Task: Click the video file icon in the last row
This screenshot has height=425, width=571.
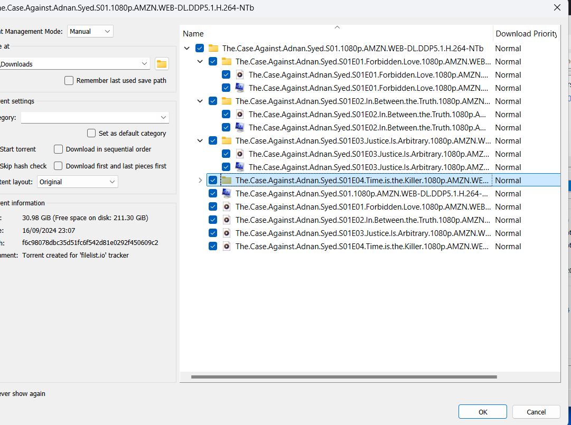Action: [227, 247]
